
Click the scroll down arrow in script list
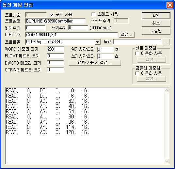pos(167,161)
